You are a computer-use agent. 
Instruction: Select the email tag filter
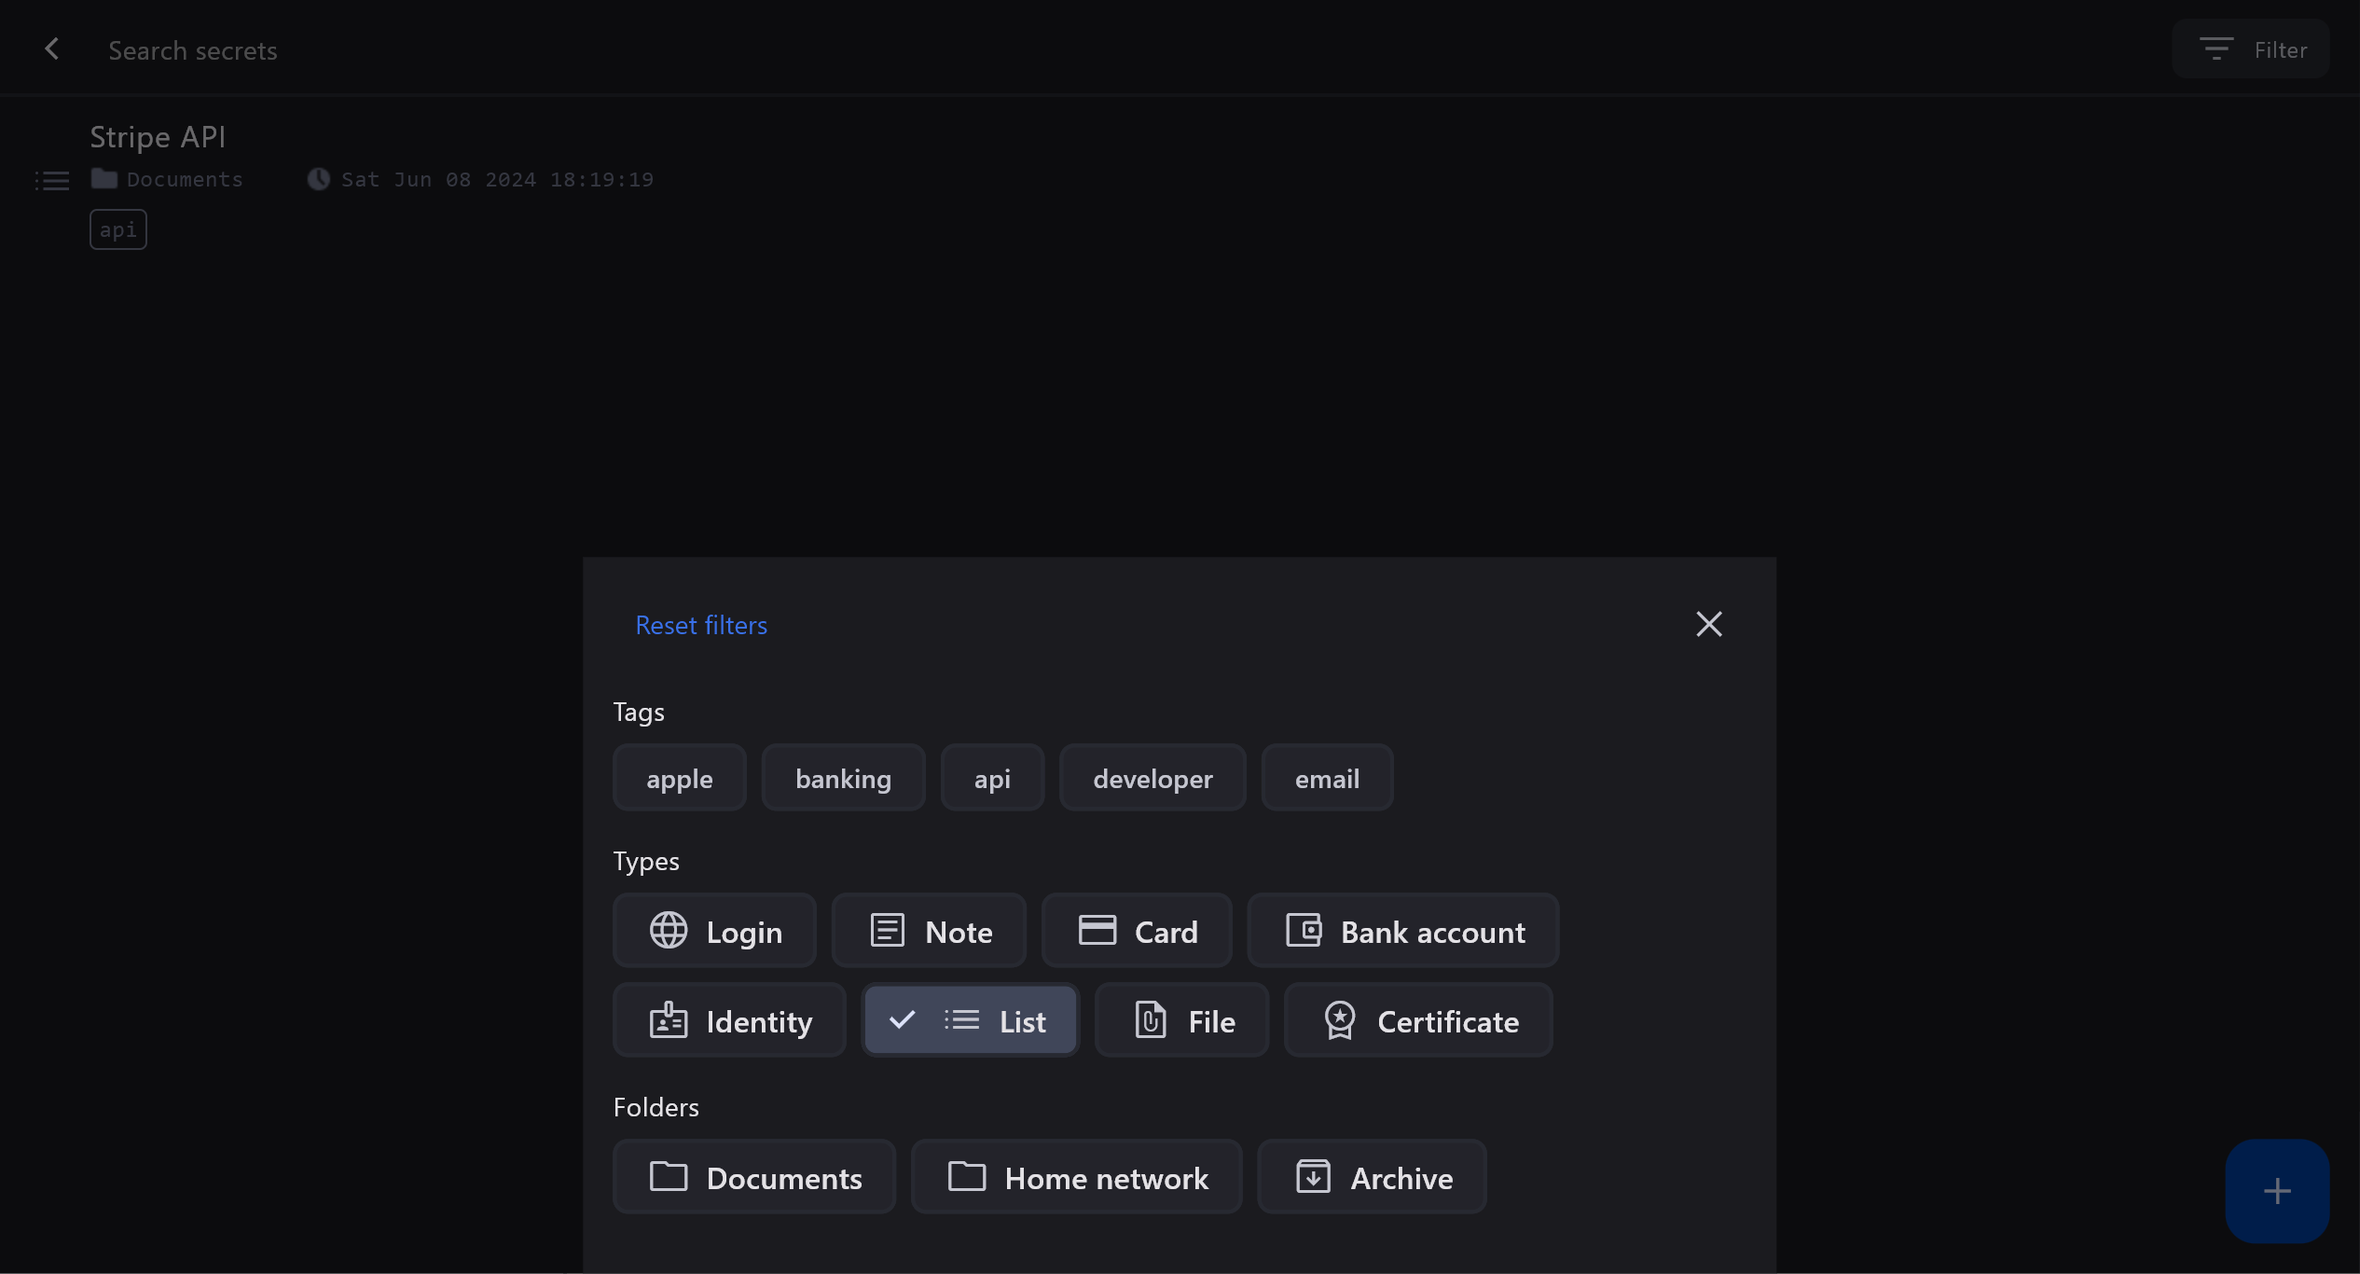[1327, 779]
